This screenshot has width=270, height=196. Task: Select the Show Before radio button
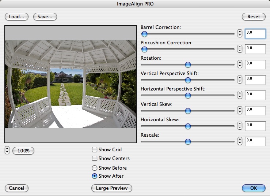(x=95, y=168)
